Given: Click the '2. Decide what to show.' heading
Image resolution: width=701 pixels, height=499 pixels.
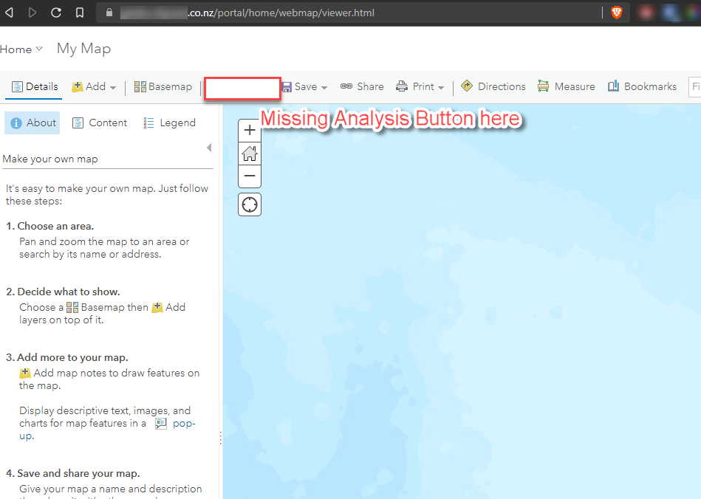Looking at the screenshot, I should [63, 292].
